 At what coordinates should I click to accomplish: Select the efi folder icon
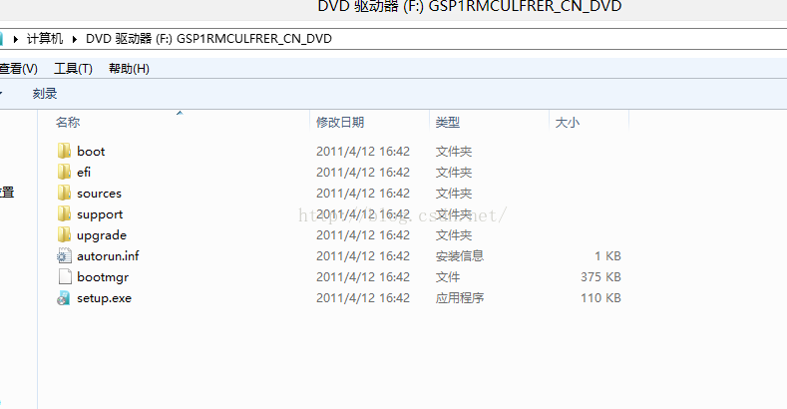[64, 173]
